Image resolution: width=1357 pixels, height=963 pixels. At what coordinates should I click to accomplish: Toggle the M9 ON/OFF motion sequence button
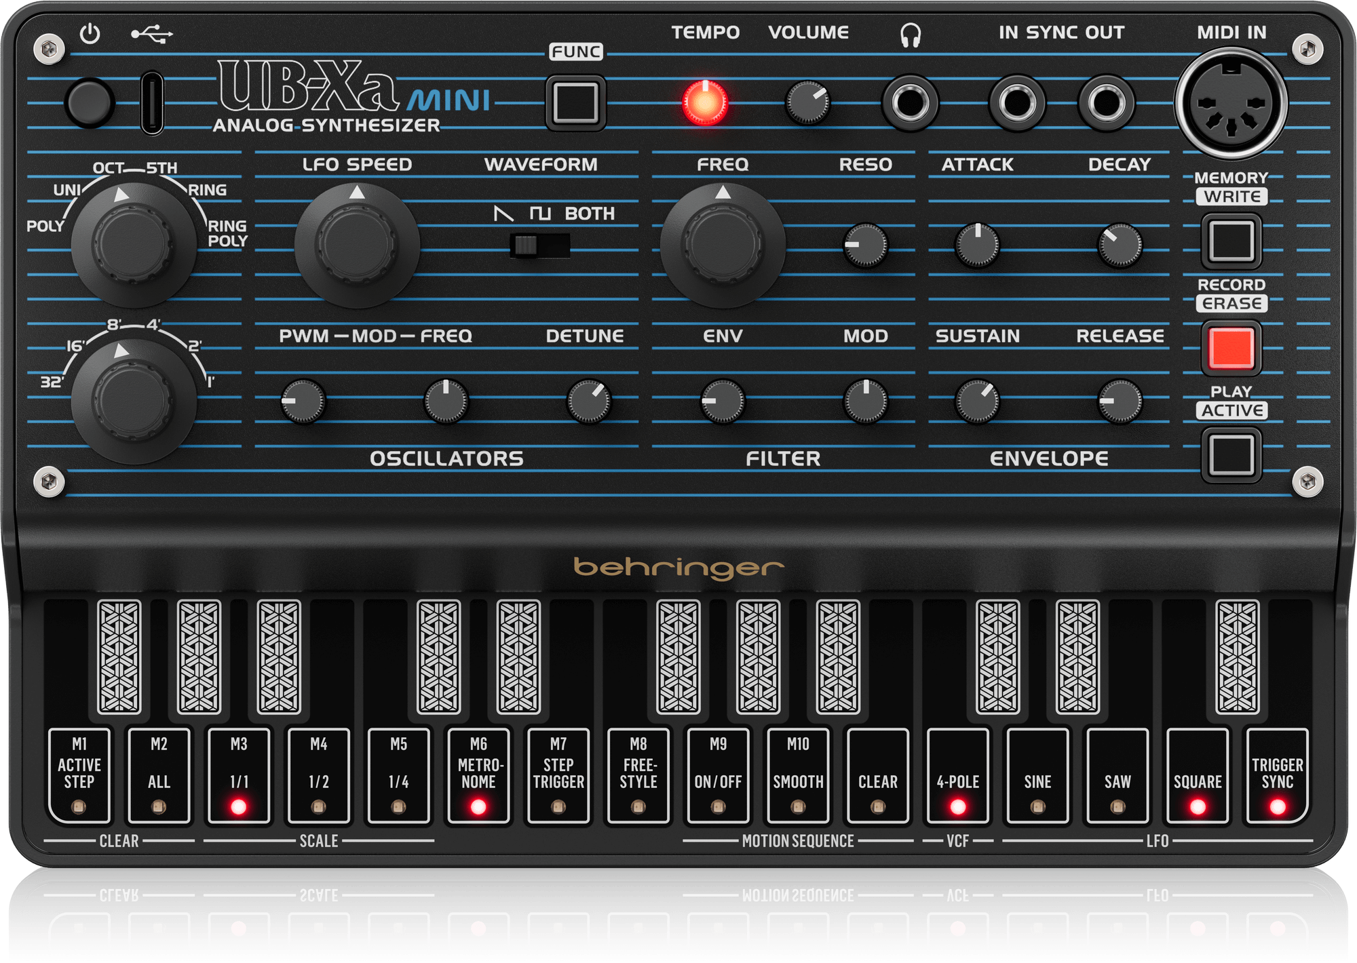point(719,777)
